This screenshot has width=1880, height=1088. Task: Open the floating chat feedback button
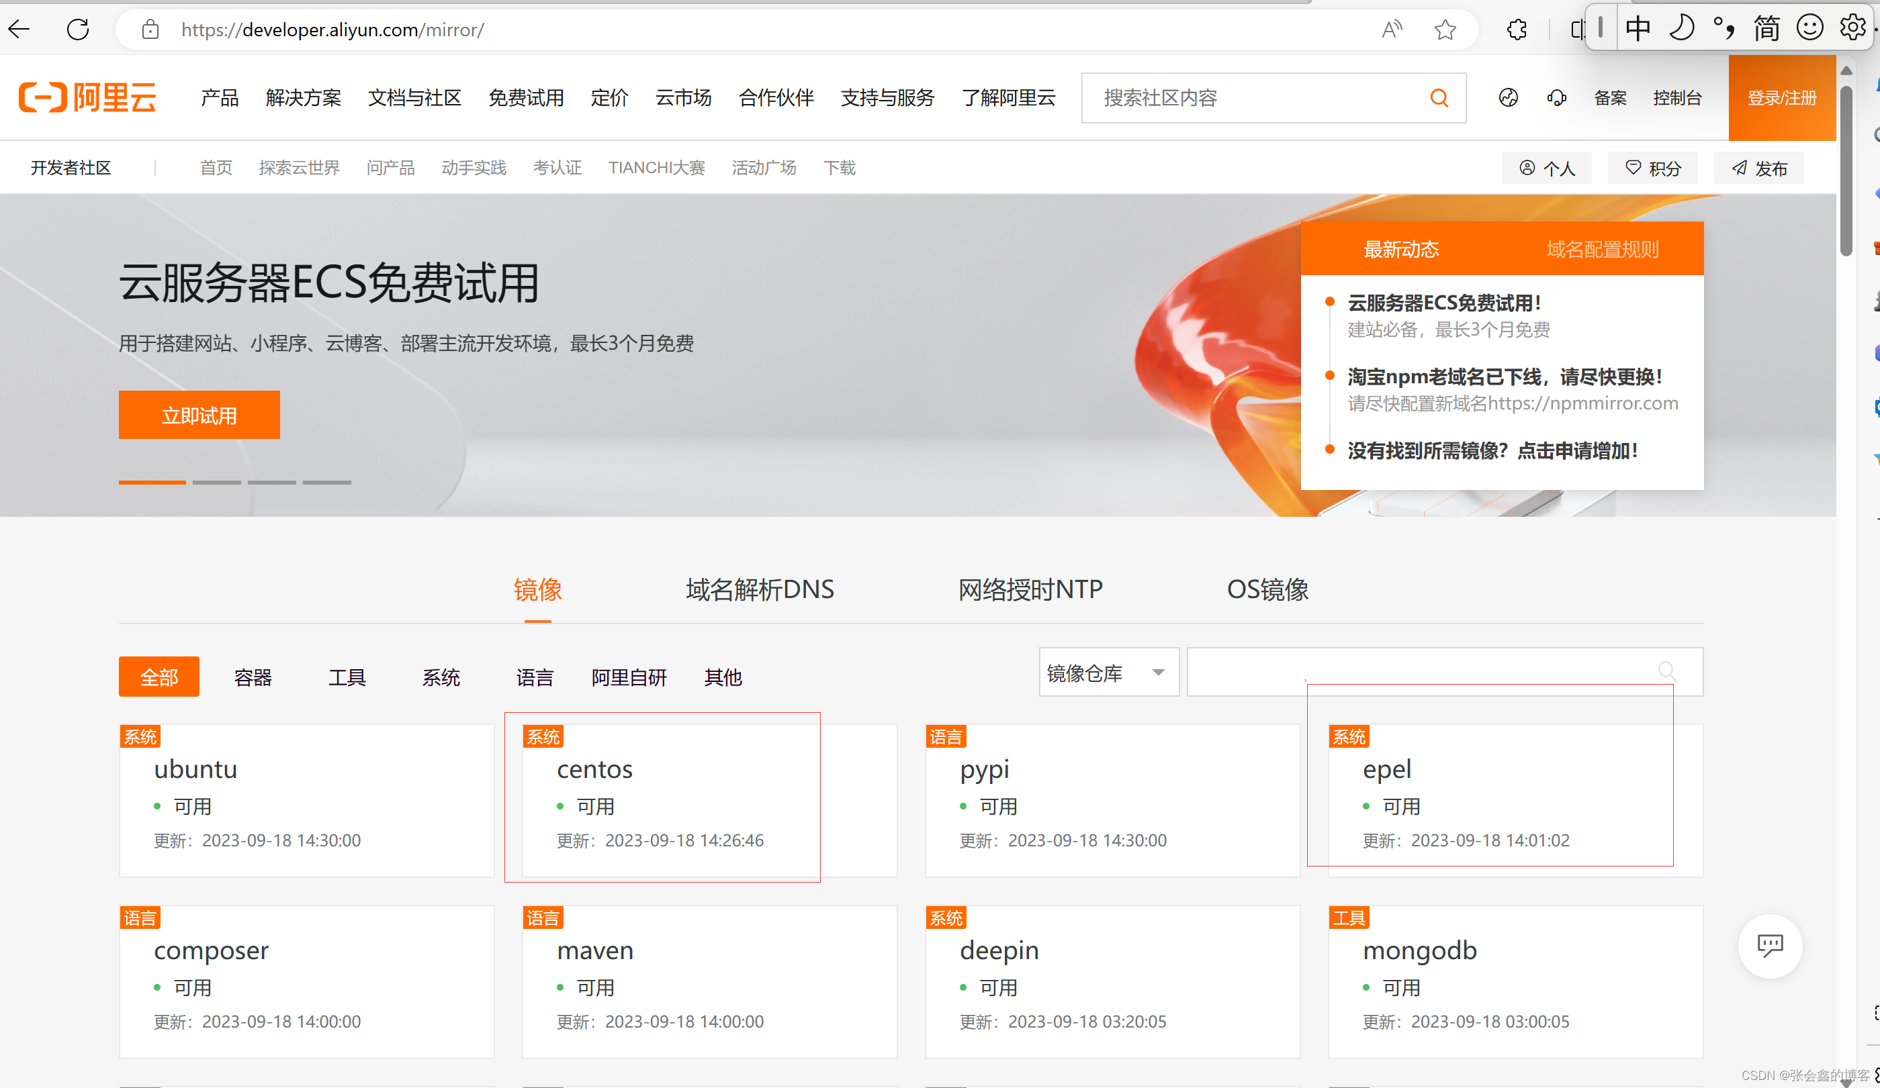coord(1771,946)
